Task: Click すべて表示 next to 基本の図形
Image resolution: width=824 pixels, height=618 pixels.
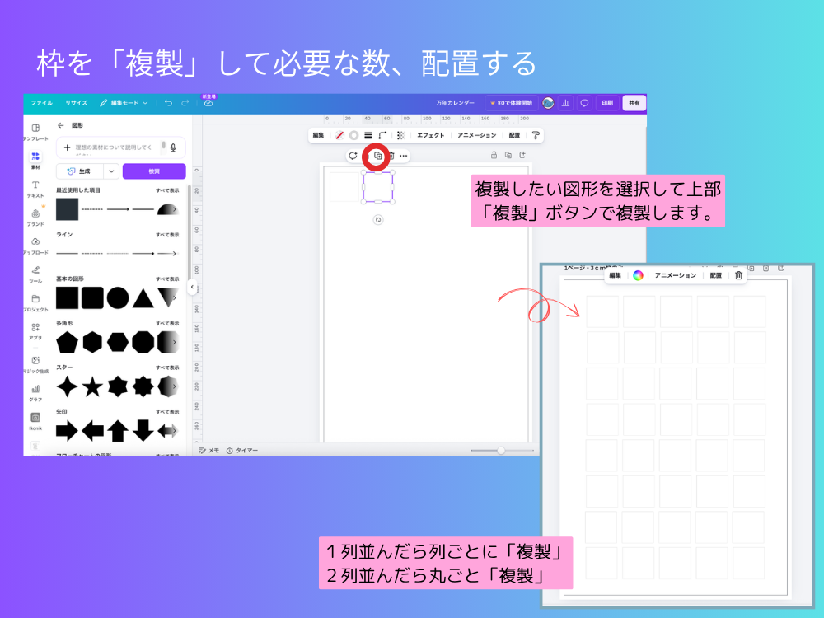Action: pos(167,279)
